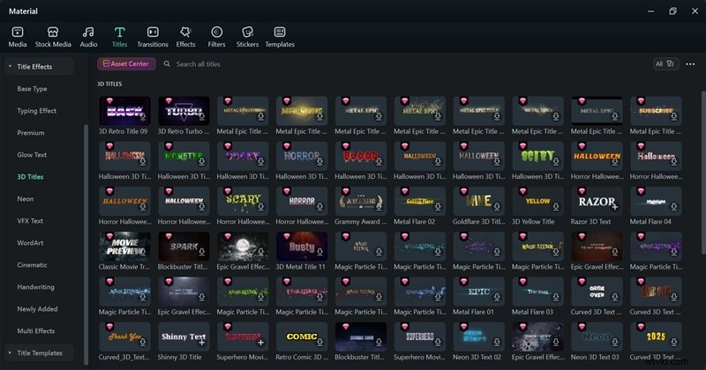706x370 pixels.
Task: Download the 3D Retro Turbo title
Action: [202, 117]
